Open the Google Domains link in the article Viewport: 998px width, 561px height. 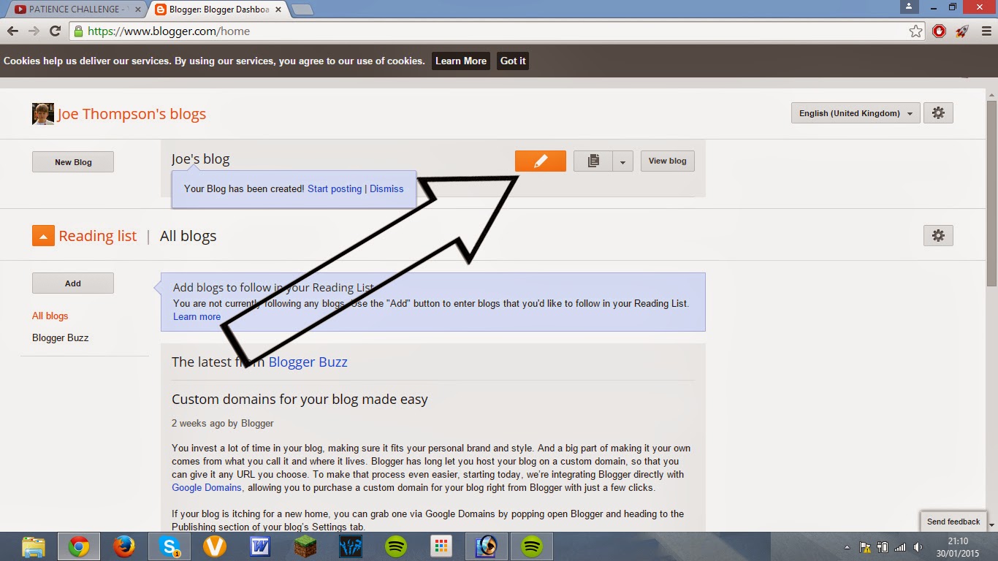click(x=207, y=488)
